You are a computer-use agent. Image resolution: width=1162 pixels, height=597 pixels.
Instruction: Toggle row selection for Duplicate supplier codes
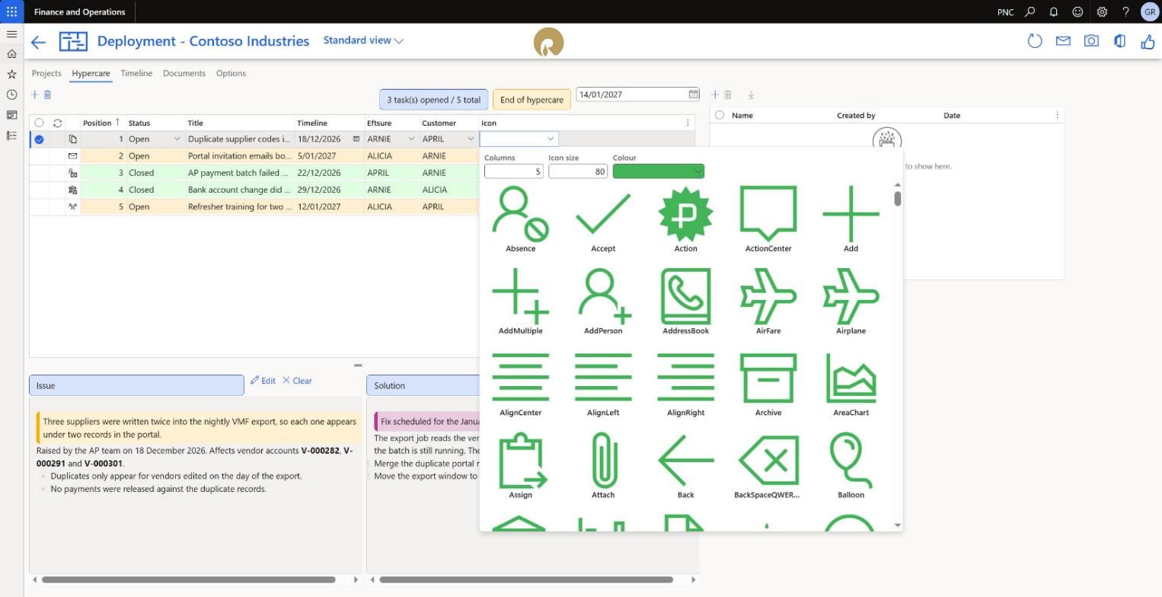point(39,139)
